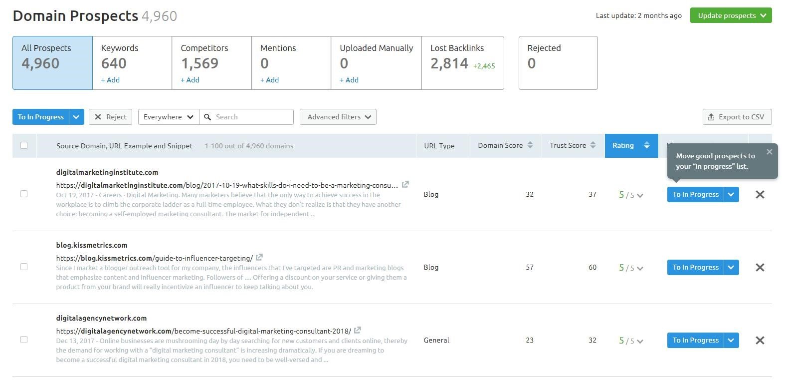Expand the Everywhere search scope dropdown
787x381 pixels.
pyautogui.click(x=168, y=117)
